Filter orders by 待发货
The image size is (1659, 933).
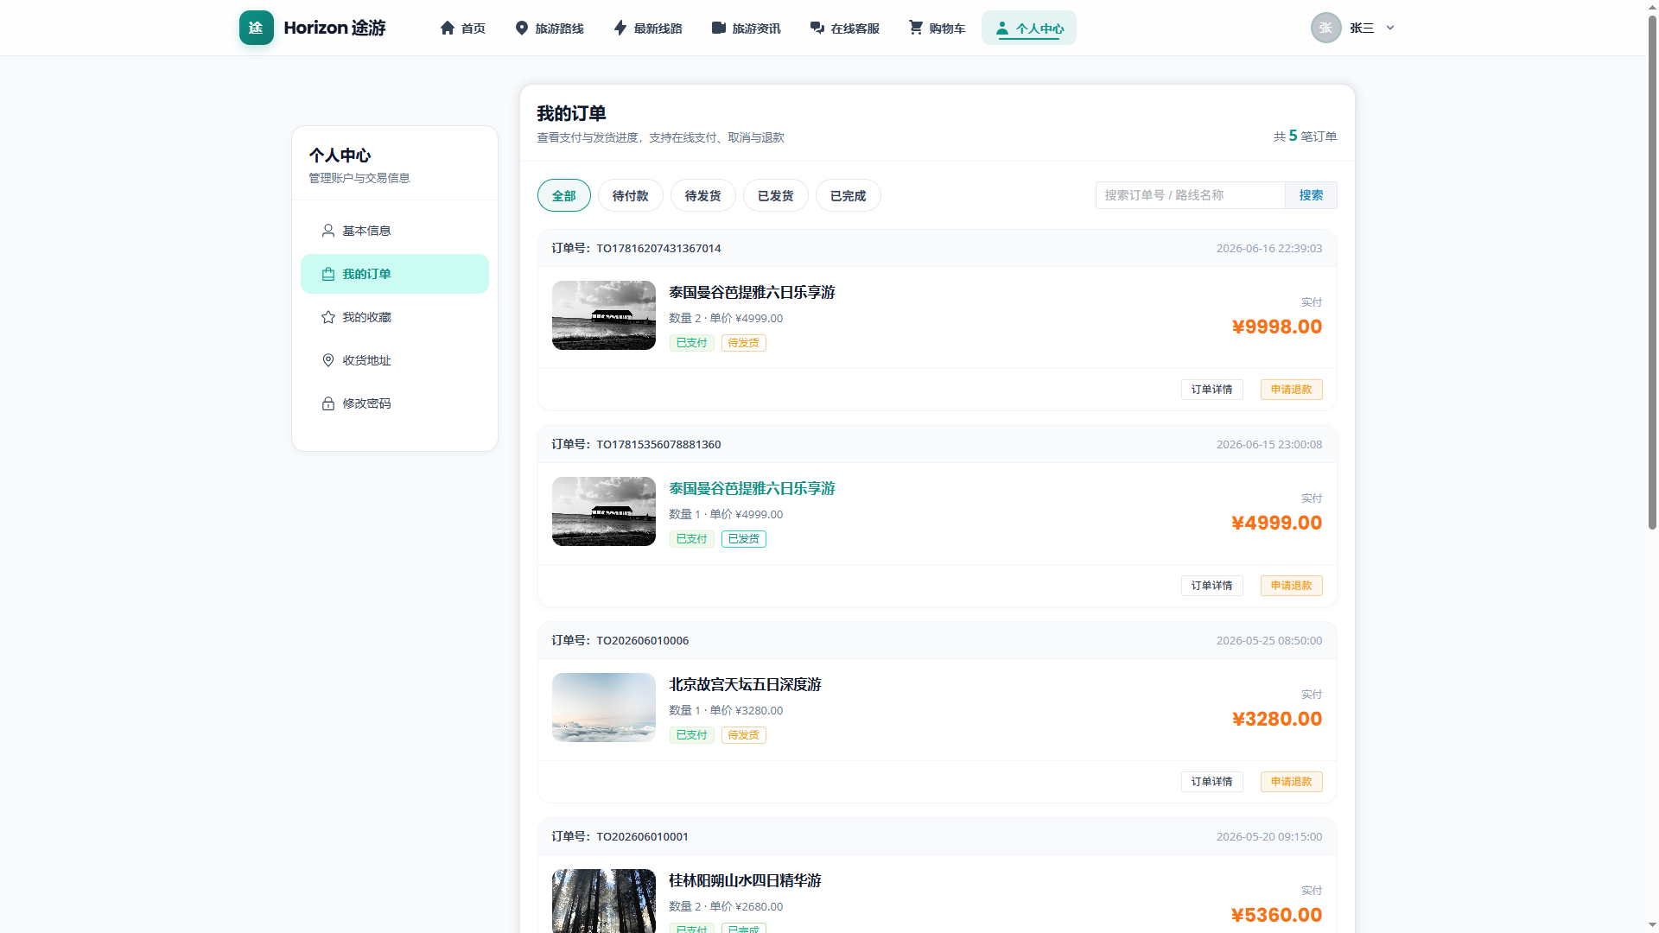[703, 195]
